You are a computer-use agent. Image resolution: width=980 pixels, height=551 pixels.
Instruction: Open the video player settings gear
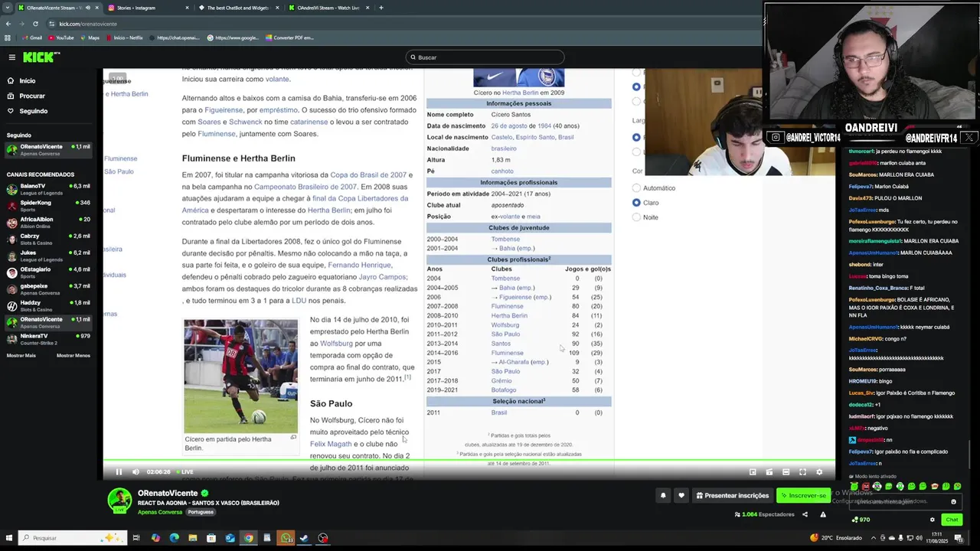819,472
